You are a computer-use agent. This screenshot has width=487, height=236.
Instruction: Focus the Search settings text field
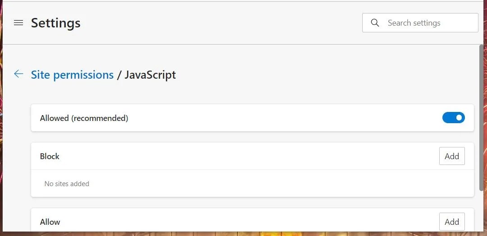pyautogui.click(x=428, y=23)
